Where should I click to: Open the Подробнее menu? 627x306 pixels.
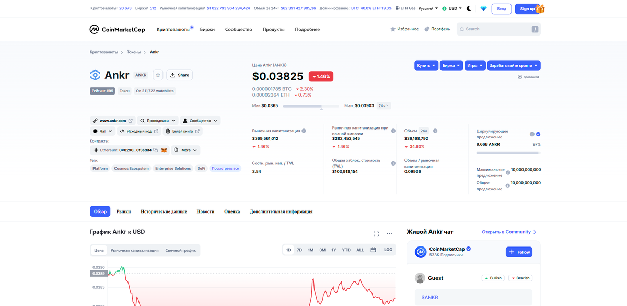pos(307,30)
